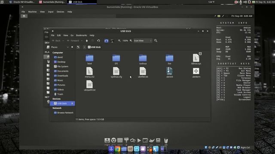This screenshot has height=154, width=275.
Task: Close the Places sidebar
Action: (72, 47)
